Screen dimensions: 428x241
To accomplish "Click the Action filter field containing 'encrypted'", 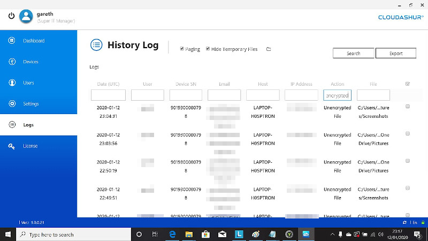I will [338, 95].
